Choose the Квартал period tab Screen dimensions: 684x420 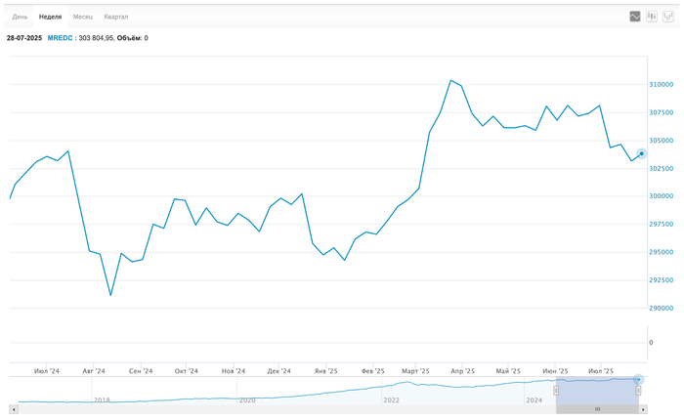pyautogui.click(x=115, y=17)
